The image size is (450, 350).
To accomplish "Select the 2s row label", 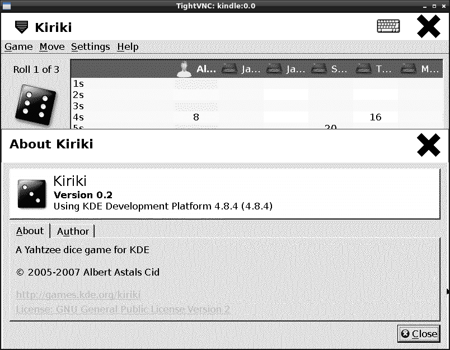I will (x=78, y=95).
